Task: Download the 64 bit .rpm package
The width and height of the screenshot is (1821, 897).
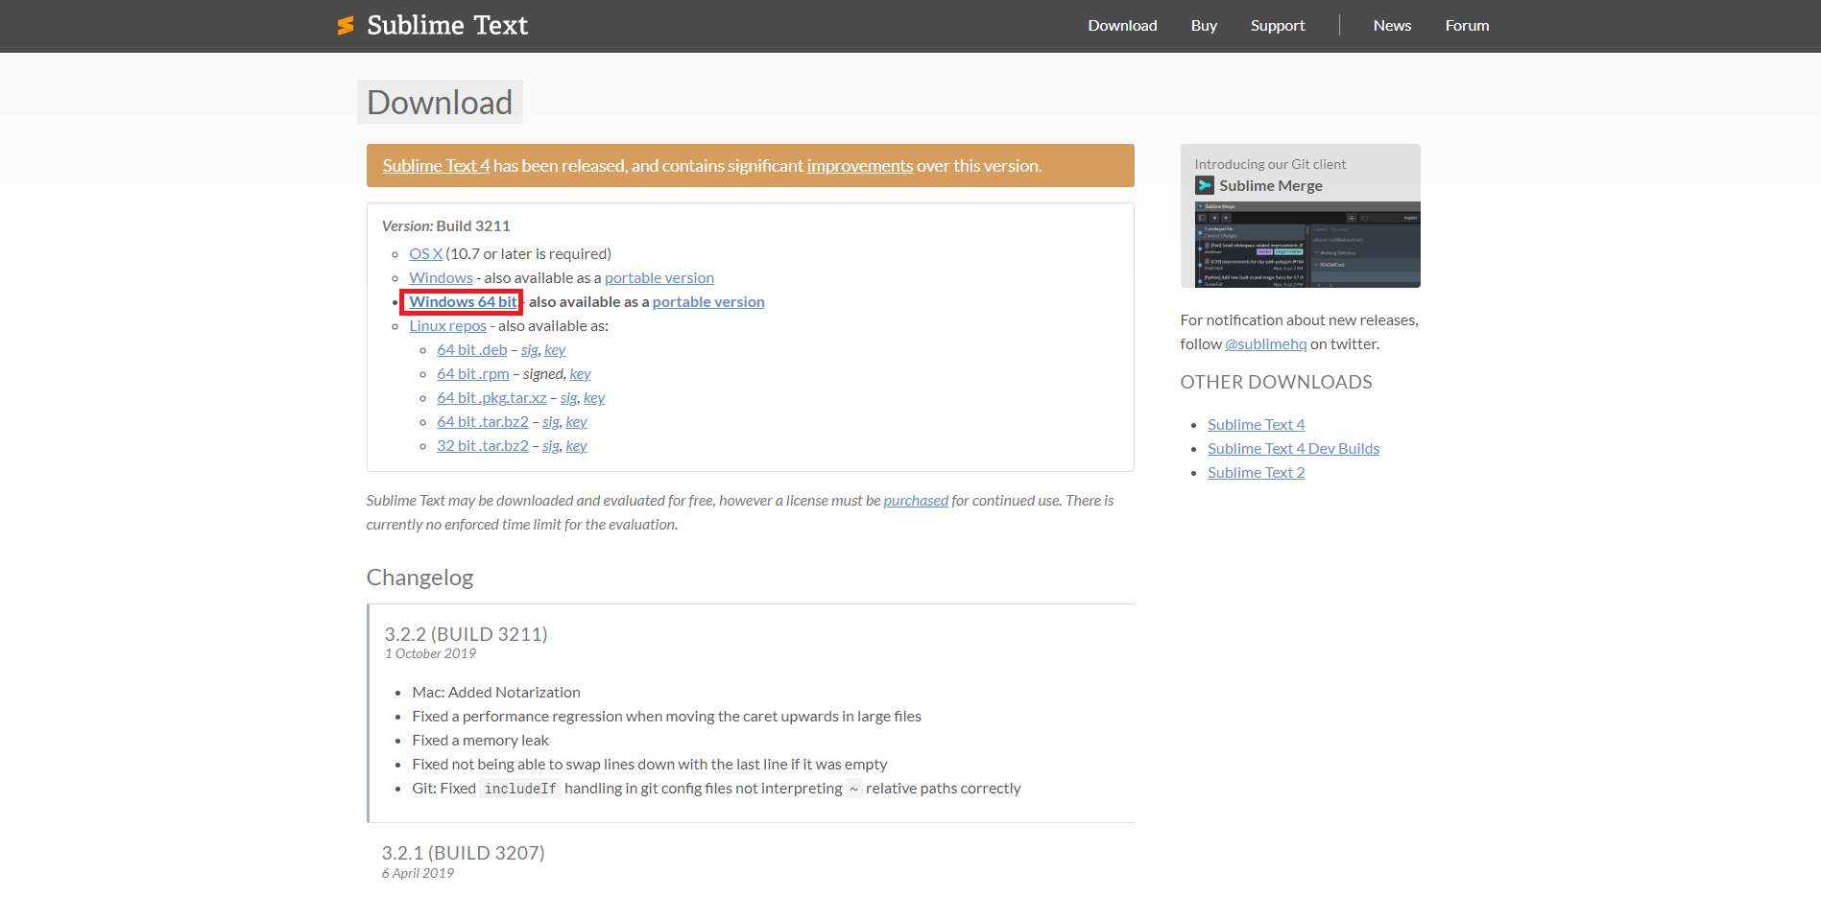Action: (x=472, y=374)
